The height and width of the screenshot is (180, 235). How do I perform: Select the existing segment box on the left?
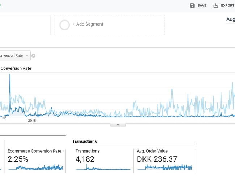click(25, 25)
